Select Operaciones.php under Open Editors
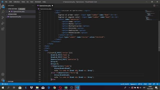 pos(19,11)
